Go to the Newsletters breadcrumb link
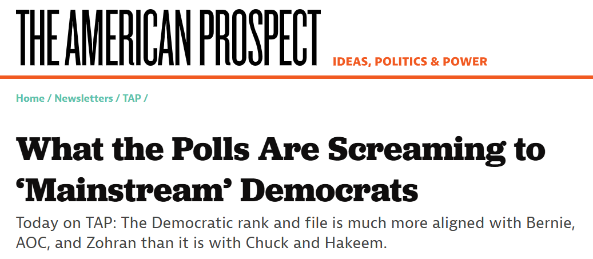 click(x=84, y=98)
